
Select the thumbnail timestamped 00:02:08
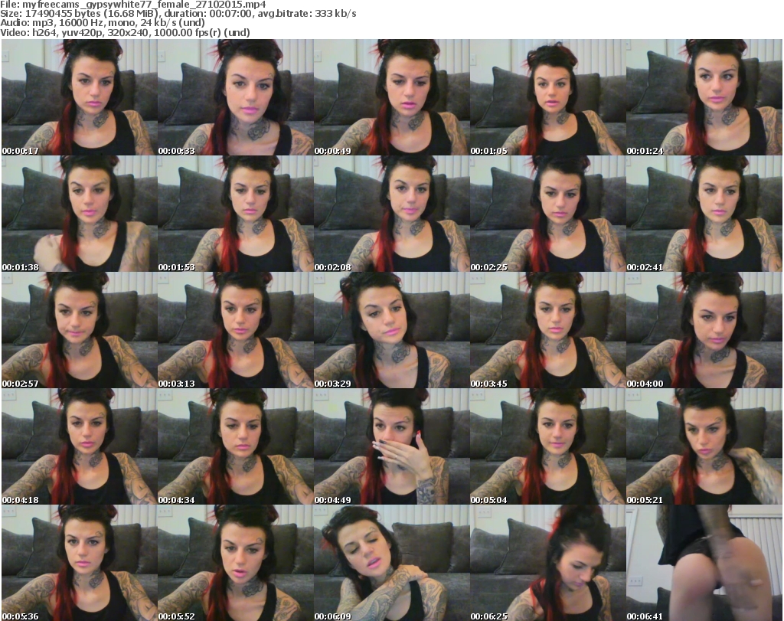(x=391, y=214)
